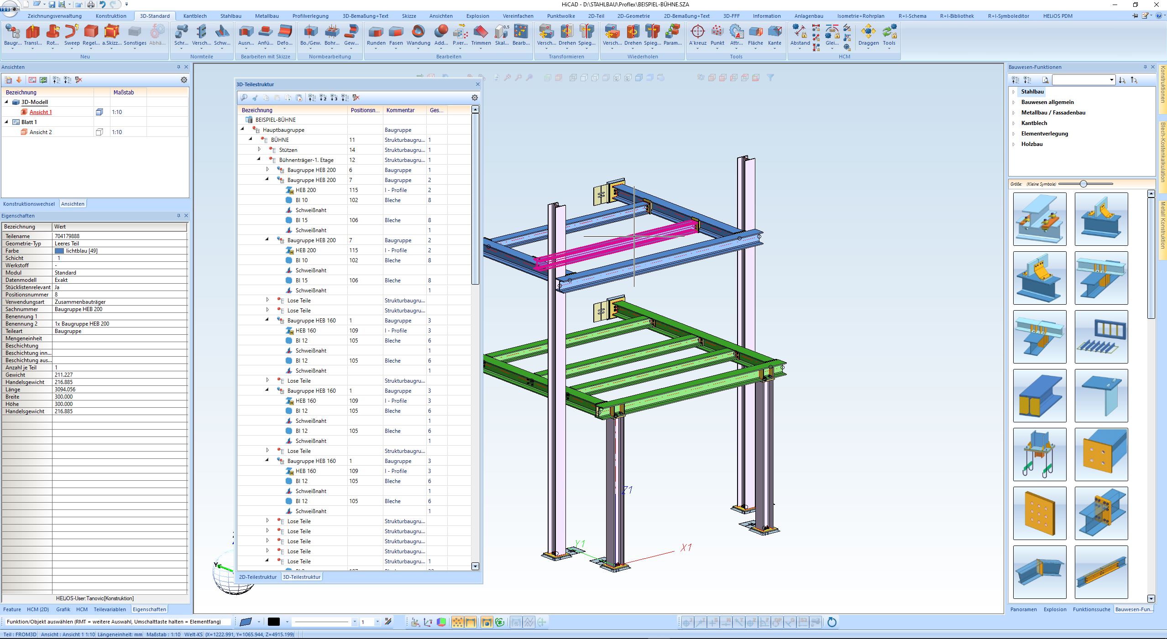
Task: Select the Sweep tool in the Neu group
Action: [72, 32]
